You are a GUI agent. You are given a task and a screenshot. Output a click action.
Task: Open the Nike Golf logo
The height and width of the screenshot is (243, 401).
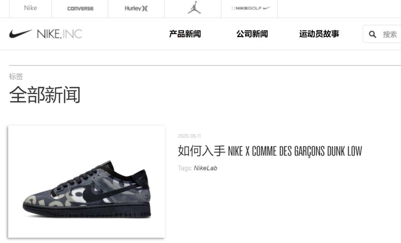[x=251, y=8]
